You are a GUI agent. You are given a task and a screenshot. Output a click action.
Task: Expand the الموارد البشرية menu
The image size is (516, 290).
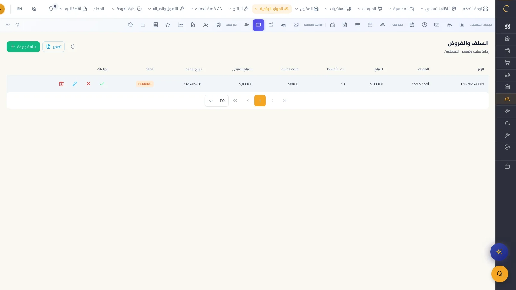click(272, 9)
